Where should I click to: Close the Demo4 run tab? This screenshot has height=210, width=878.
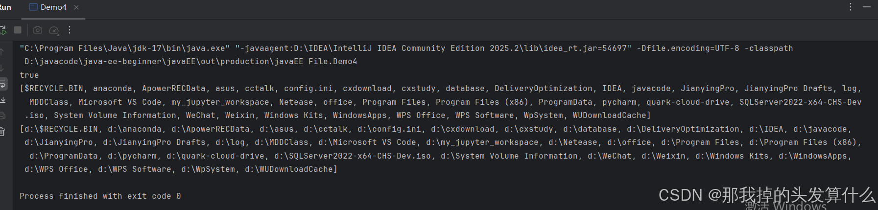(x=76, y=7)
